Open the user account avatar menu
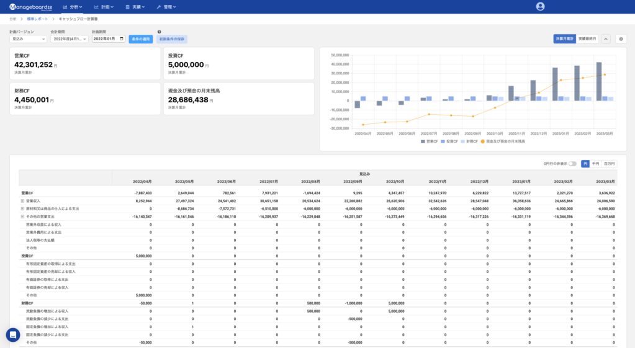Screen dimensions: 635x348 (540, 6)
